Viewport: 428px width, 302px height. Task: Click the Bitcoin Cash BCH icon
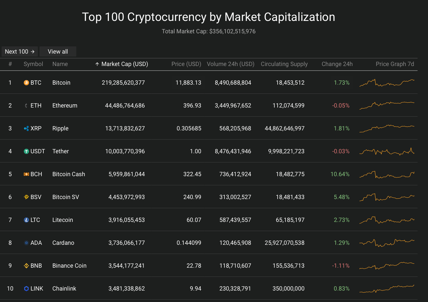26,174
